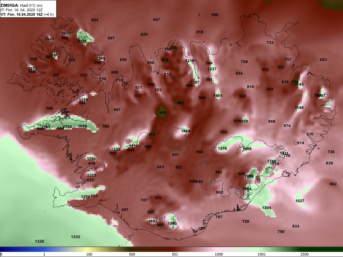Click the 687 height value
The width and height of the screenshot is (343, 257).
click(x=111, y=38)
